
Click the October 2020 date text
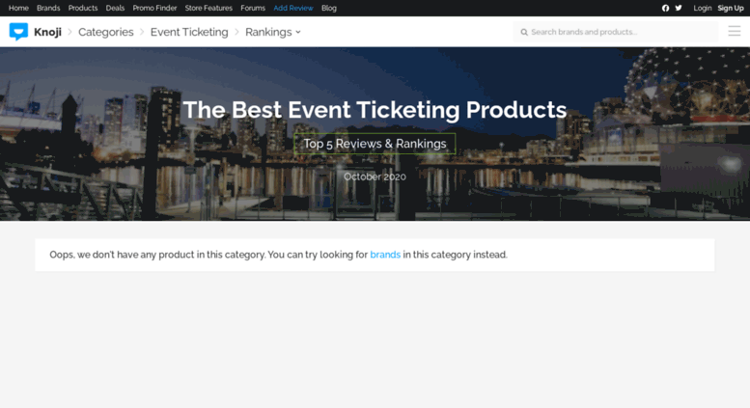(x=375, y=177)
